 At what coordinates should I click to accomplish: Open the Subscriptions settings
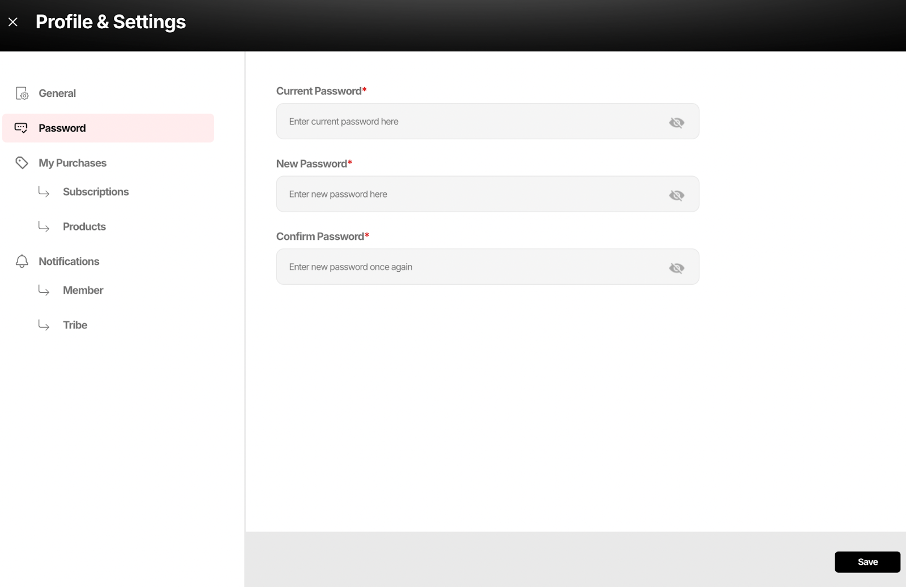(x=96, y=192)
